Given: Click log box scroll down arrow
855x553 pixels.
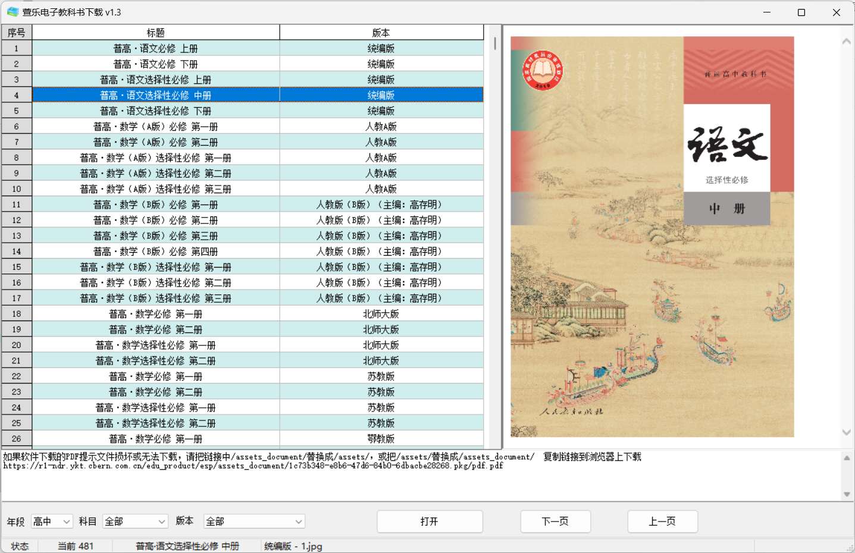Looking at the screenshot, I should click(847, 494).
